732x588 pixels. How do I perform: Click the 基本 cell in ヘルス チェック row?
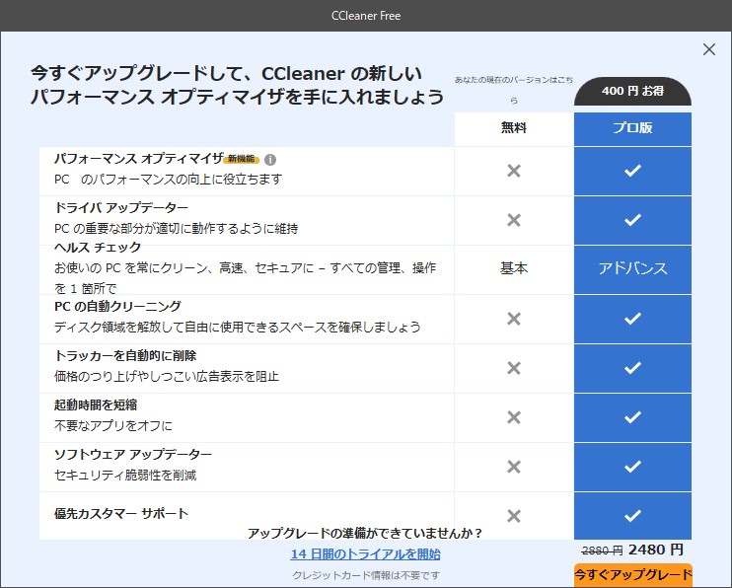[x=514, y=268]
